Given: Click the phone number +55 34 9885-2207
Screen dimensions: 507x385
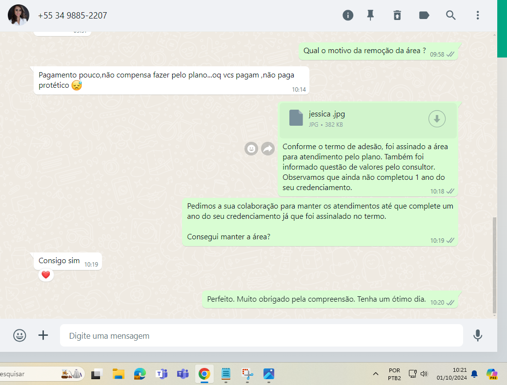Looking at the screenshot, I should pyautogui.click(x=72, y=16).
